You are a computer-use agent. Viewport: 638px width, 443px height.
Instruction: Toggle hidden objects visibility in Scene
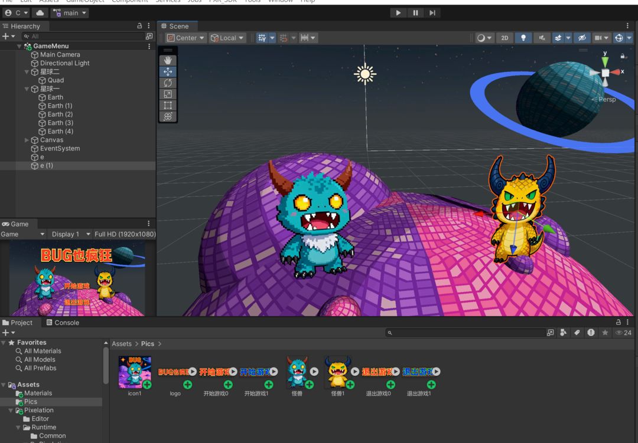pyautogui.click(x=581, y=38)
